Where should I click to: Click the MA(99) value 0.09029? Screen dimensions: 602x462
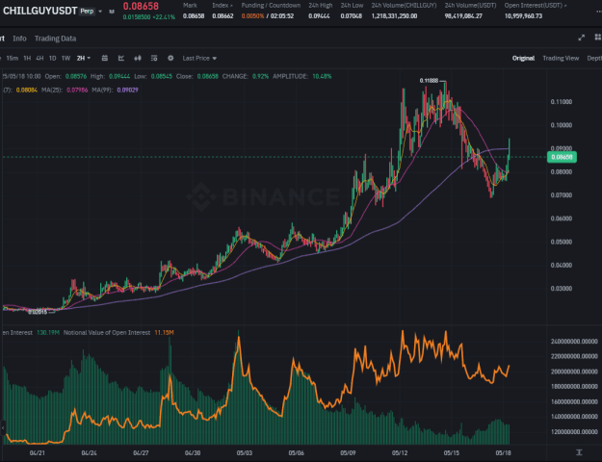click(127, 90)
